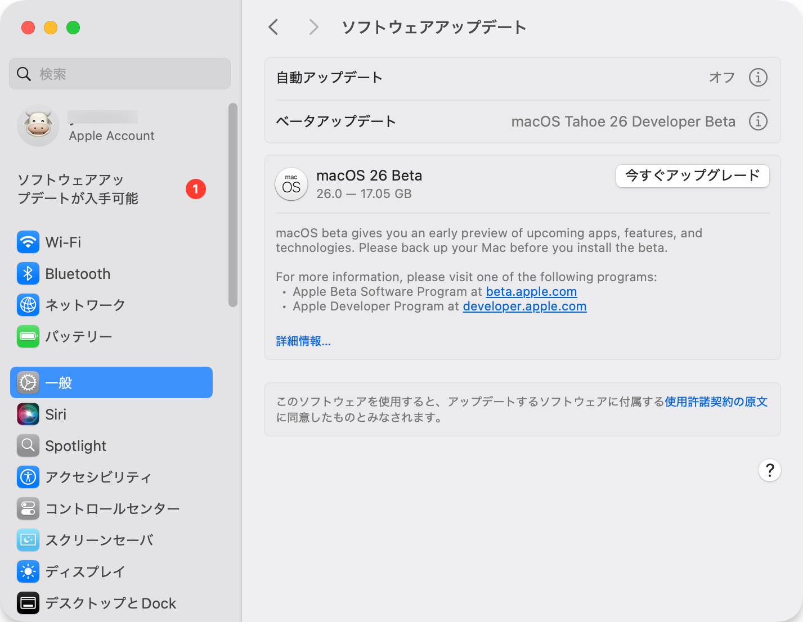Viewport: 803px width, 622px height.
Task: Click the オフ value text
Action: click(x=722, y=77)
